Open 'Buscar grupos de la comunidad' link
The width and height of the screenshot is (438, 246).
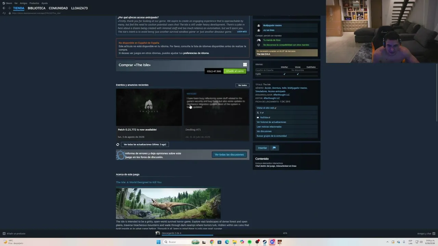pyautogui.click(x=272, y=136)
